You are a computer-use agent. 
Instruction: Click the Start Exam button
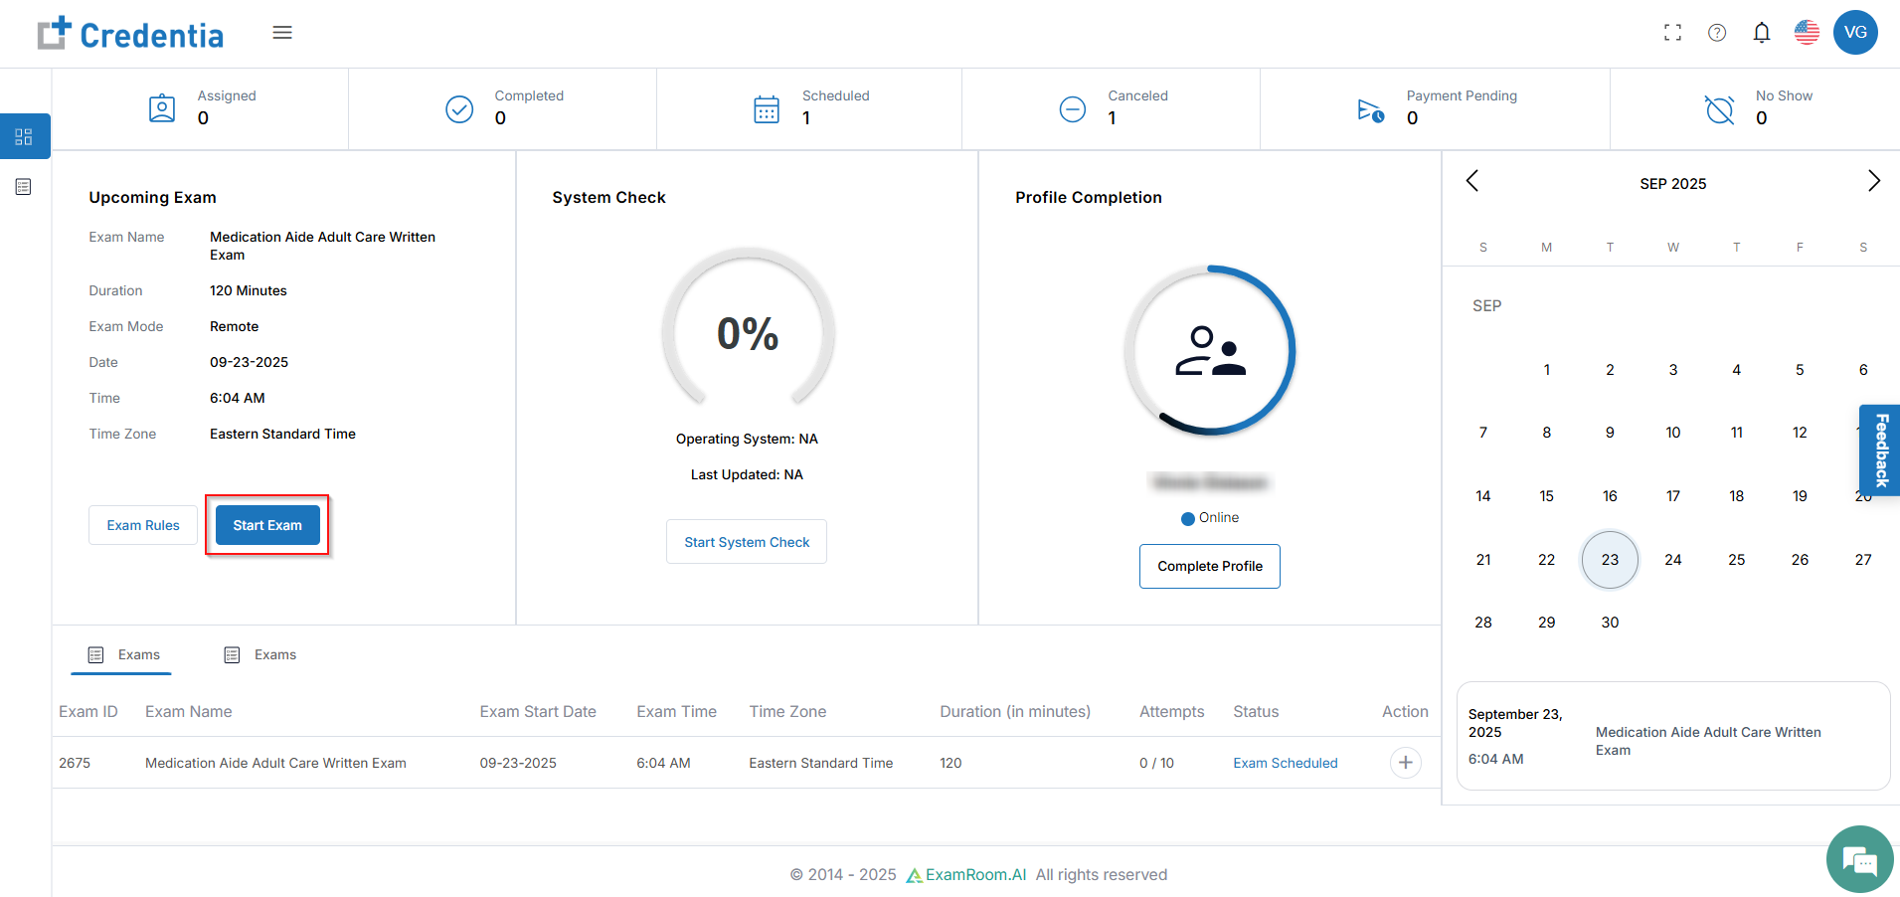tap(267, 525)
